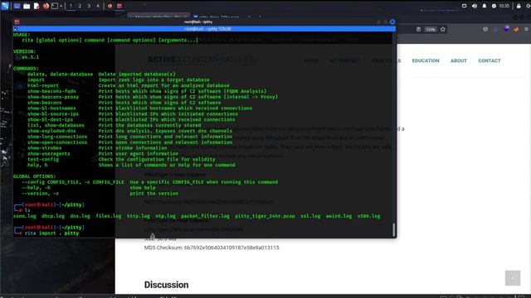Open the EDUCATION nav link
Viewport: 531px width, 298px height.
426,60
